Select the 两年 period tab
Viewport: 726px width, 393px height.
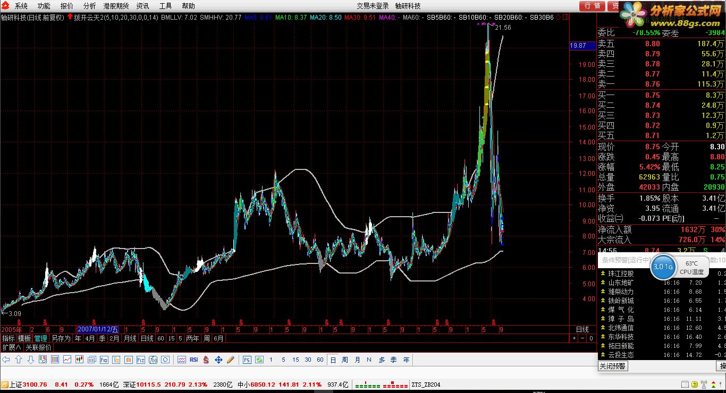(x=193, y=338)
